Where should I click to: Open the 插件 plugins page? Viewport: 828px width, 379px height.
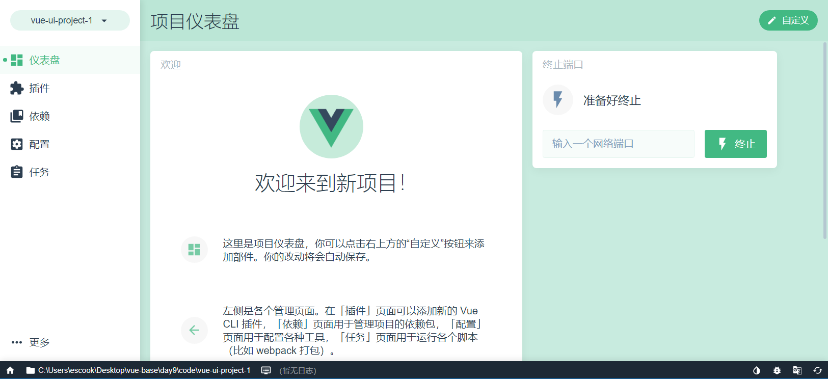pyautogui.click(x=70, y=88)
